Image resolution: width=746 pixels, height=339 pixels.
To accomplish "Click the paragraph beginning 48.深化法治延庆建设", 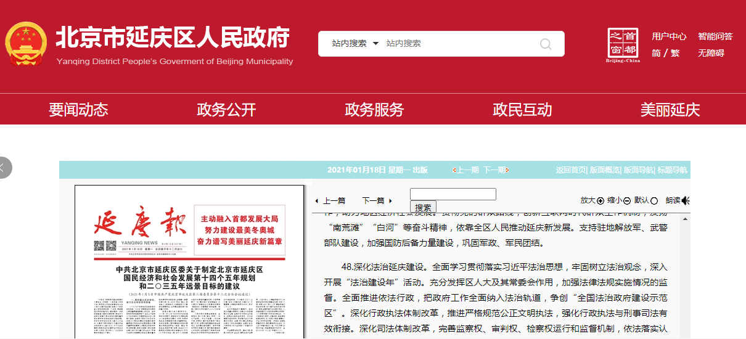I will [x=495, y=298].
